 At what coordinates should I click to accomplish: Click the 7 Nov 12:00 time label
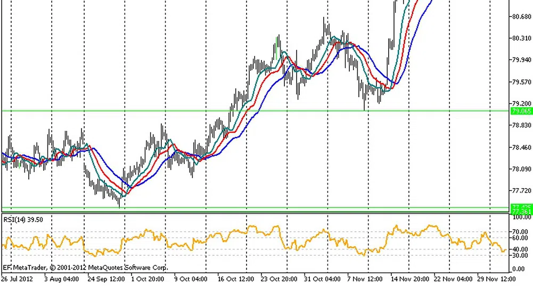[x=365, y=278]
